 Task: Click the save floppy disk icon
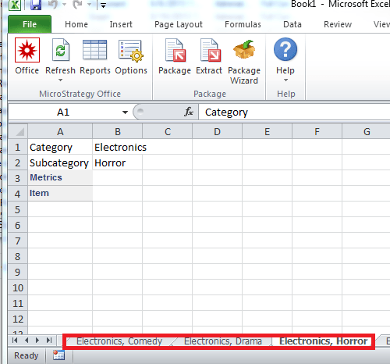36,5
